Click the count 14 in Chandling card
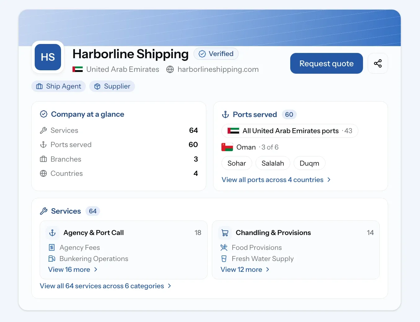 point(370,233)
